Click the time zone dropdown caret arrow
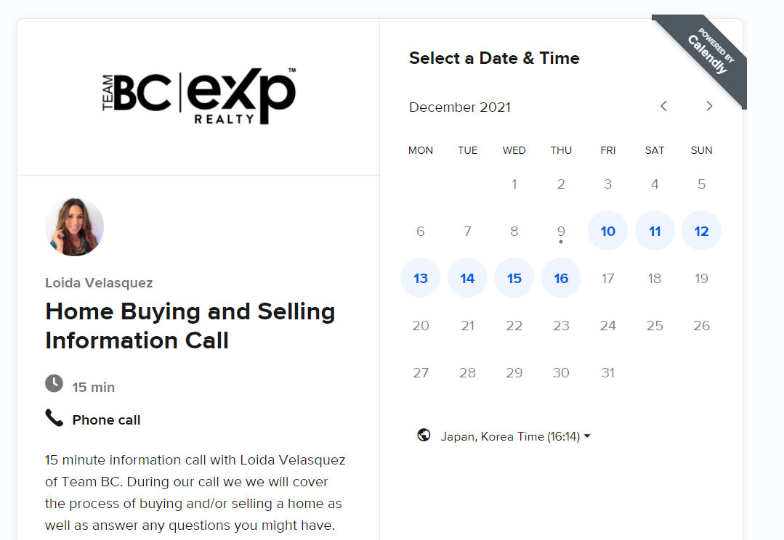This screenshot has height=540, width=784. tap(587, 436)
